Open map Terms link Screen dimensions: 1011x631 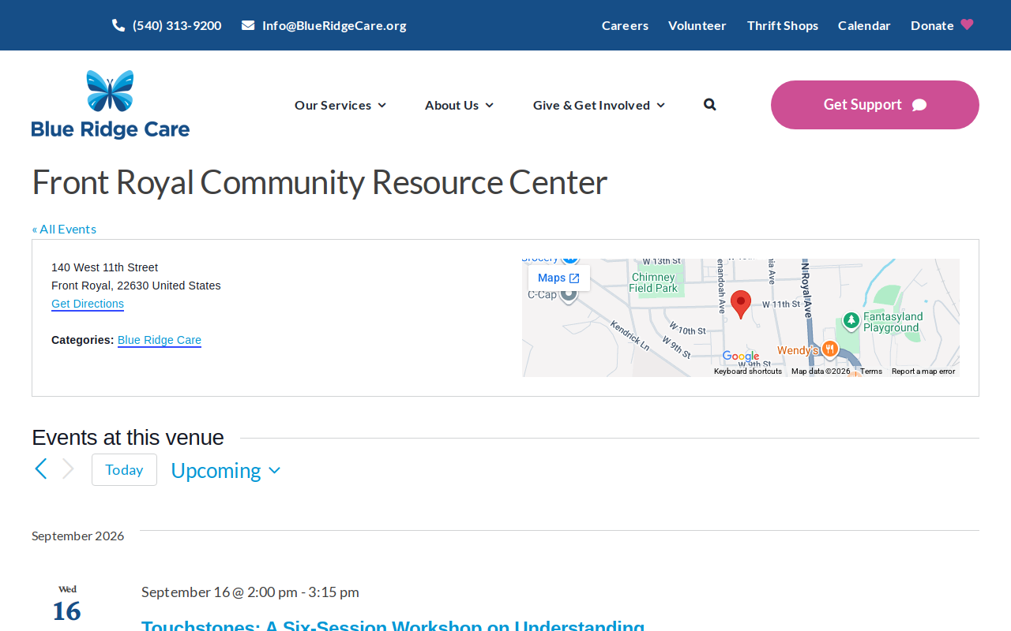point(871,372)
